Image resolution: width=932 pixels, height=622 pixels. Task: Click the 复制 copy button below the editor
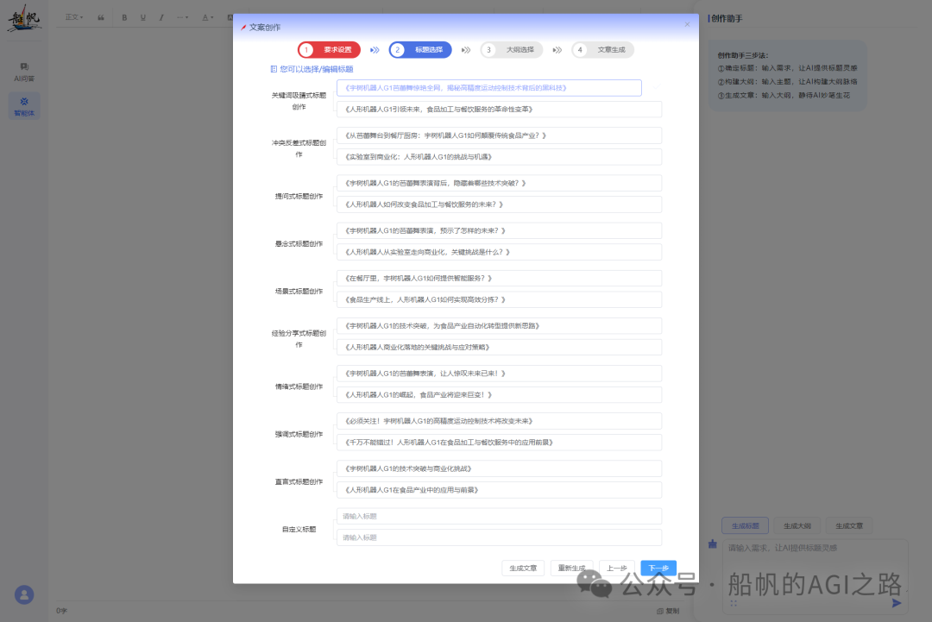point(668,611)
